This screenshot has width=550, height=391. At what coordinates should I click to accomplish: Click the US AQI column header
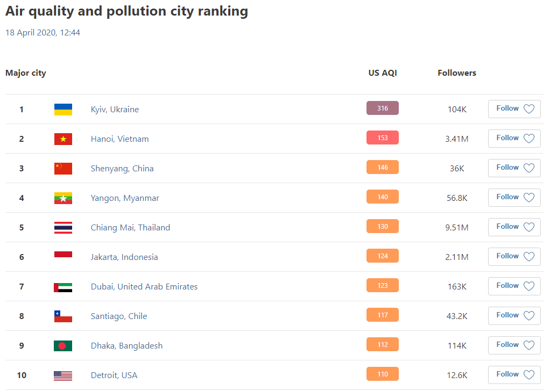[x=382, y=73]
